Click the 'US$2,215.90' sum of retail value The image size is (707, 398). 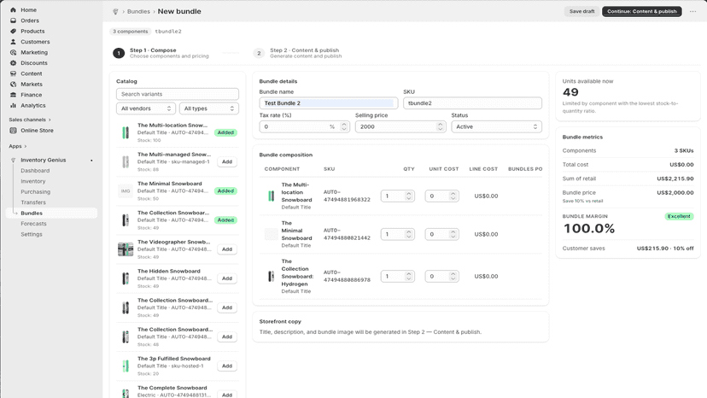[x=675, y=179]
